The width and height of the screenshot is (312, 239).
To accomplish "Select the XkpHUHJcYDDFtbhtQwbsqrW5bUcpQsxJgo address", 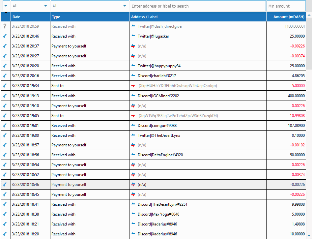I will click(x=178, y=86).
